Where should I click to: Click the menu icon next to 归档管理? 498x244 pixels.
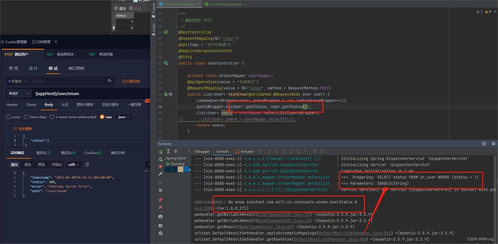[x=56, y=41]
